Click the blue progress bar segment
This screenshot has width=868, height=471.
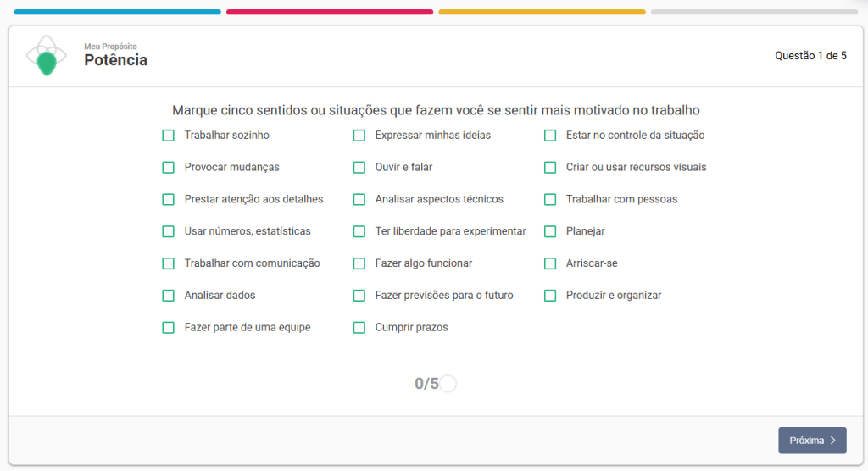click(x=118, y=12)
